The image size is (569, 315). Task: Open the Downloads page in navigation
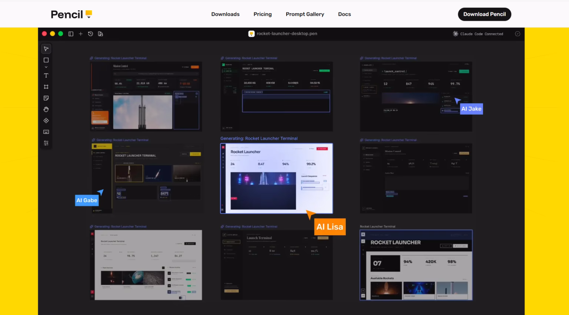pyautogui.click(x=225, y=14)
